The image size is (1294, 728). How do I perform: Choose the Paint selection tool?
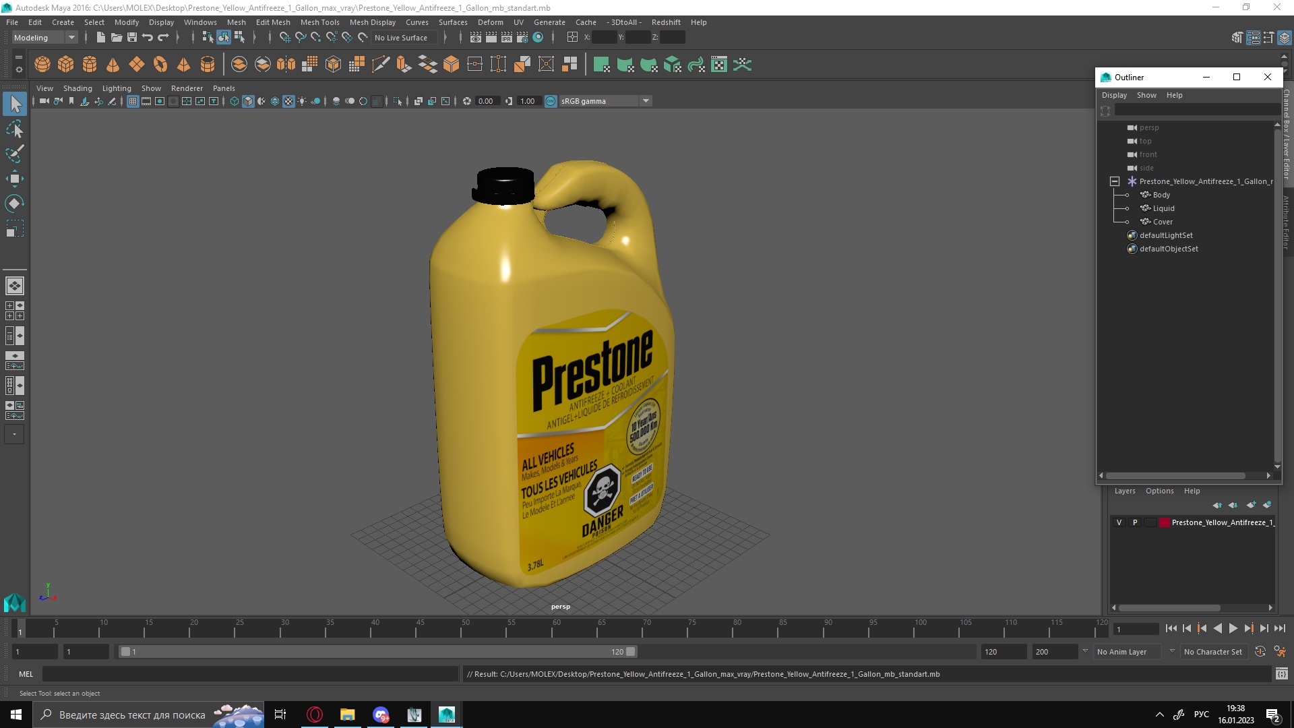point(15,154)
